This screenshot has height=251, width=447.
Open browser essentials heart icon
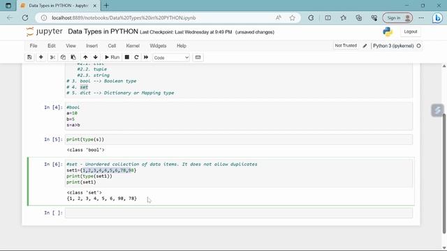pyautogui.click(x=374, y=17)
